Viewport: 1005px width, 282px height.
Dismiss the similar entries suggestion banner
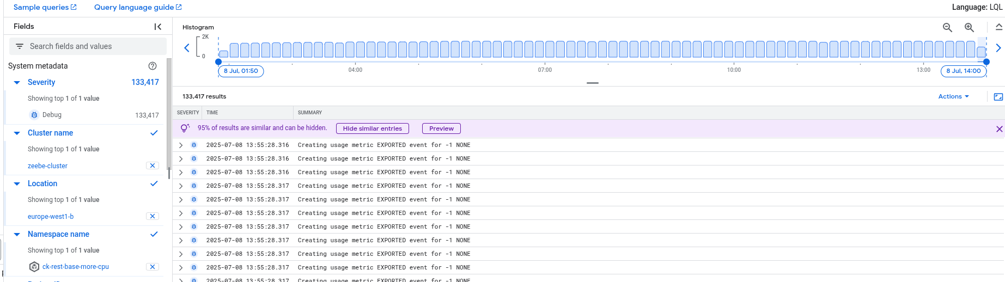(x=999, y=129)
